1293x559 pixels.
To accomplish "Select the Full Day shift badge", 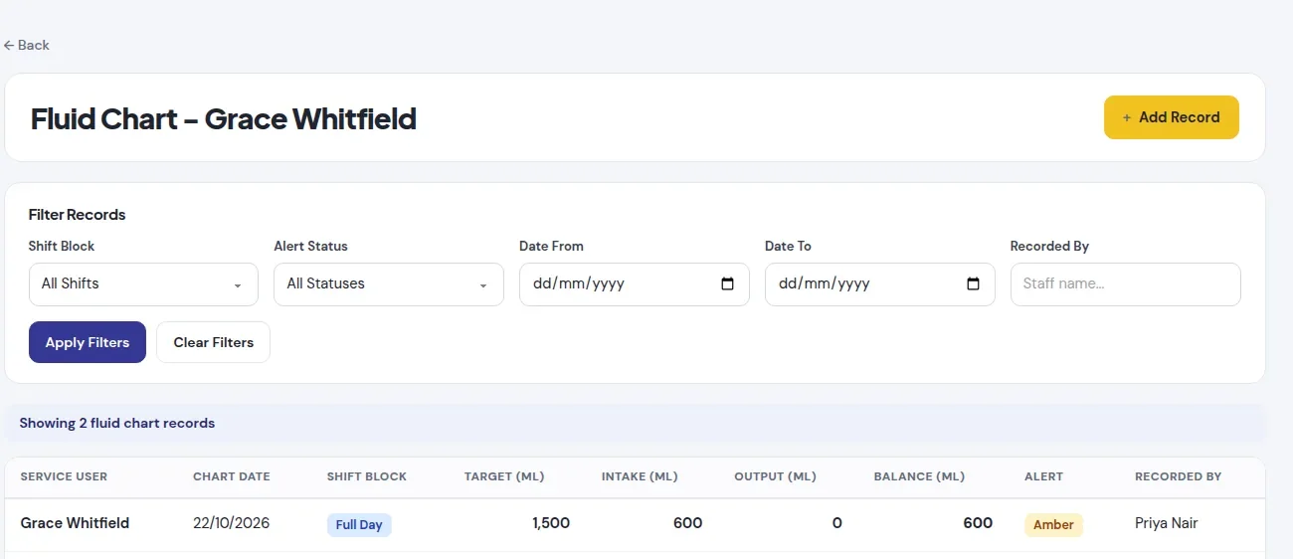I will [359, 524].
